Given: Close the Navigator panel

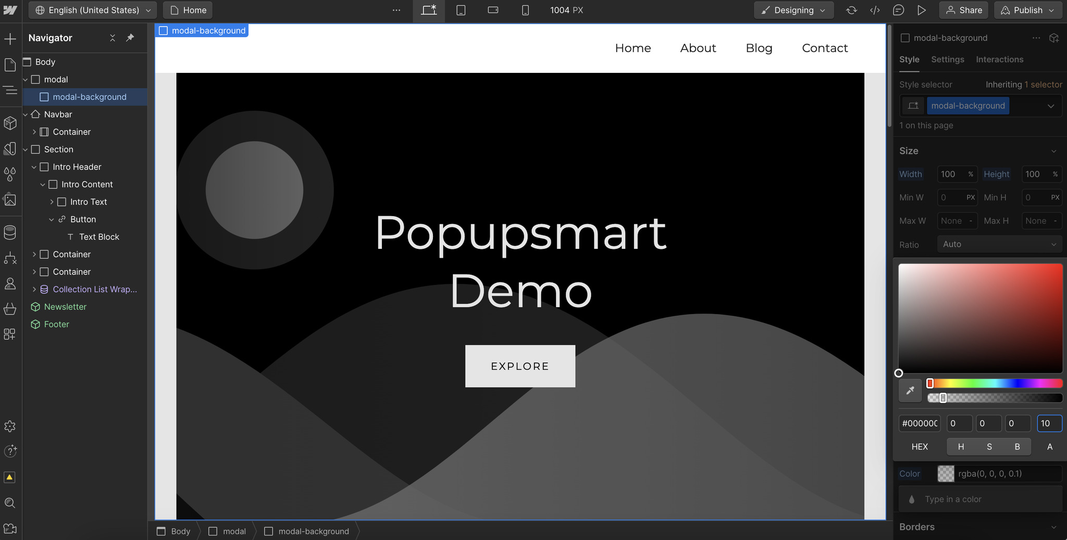Looking at the screenshot, I should point(113,38).
